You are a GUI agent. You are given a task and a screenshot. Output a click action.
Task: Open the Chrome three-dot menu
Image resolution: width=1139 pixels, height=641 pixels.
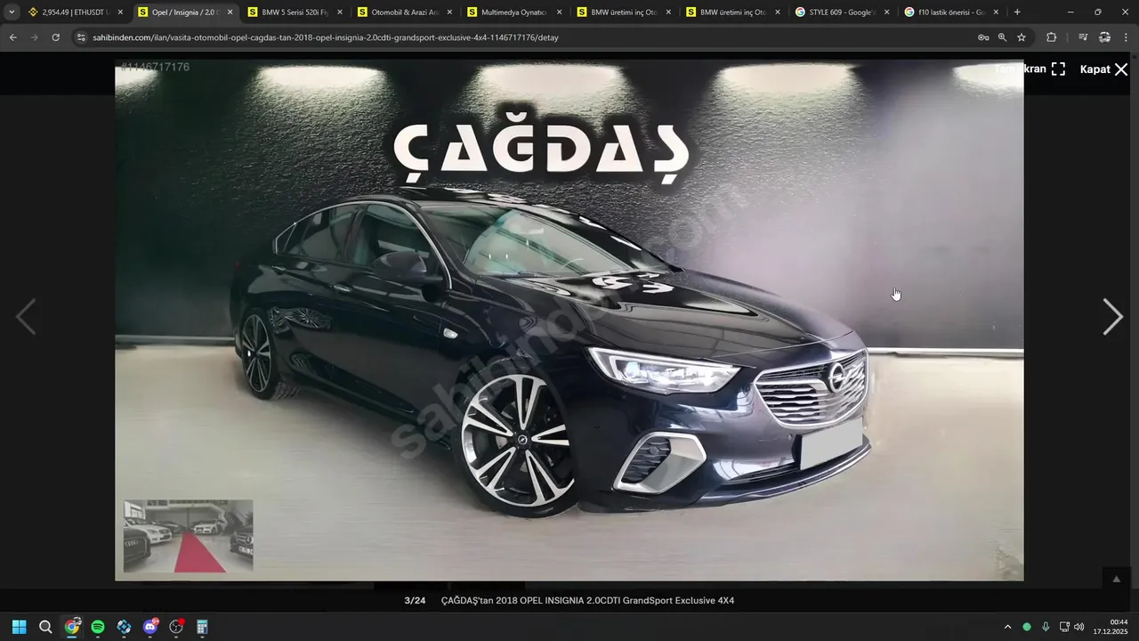coord(1126,37)
